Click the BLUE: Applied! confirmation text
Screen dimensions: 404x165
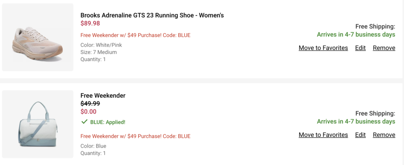(x=108, y=122)
